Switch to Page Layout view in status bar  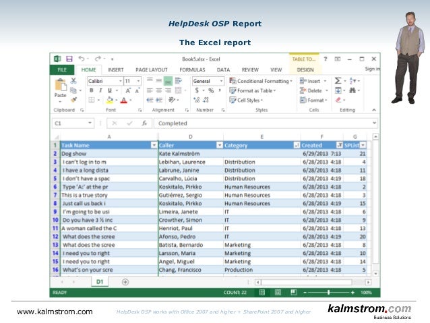(x=278, y=293)
